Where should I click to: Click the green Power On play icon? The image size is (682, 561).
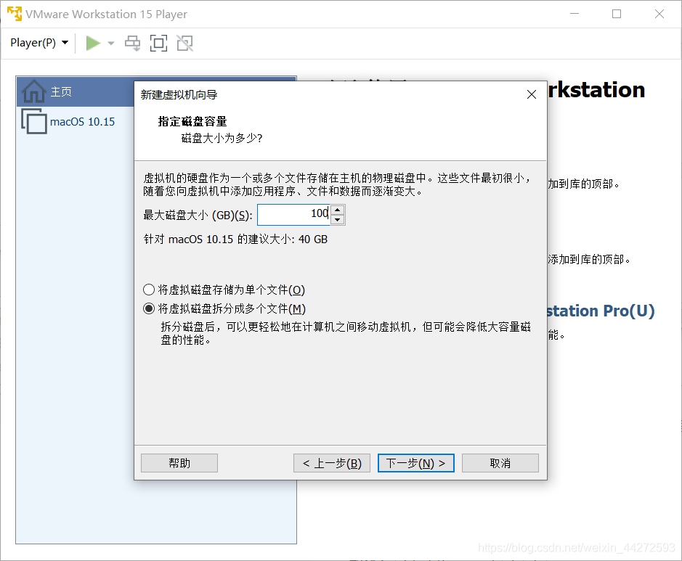click(x=93, y=44)
